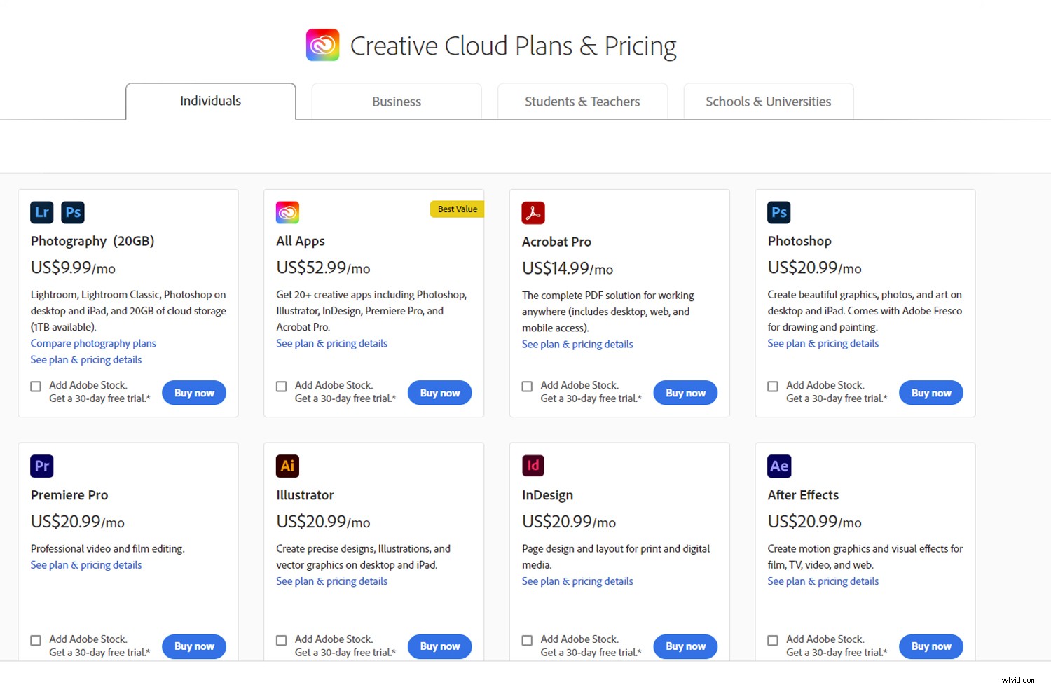Open the Students & Teachers tab
This screenshot has width=1051, height=687.
coord(582,102)
